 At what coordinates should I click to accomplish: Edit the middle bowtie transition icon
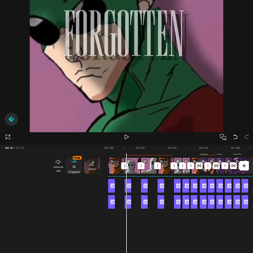point(216,166)
